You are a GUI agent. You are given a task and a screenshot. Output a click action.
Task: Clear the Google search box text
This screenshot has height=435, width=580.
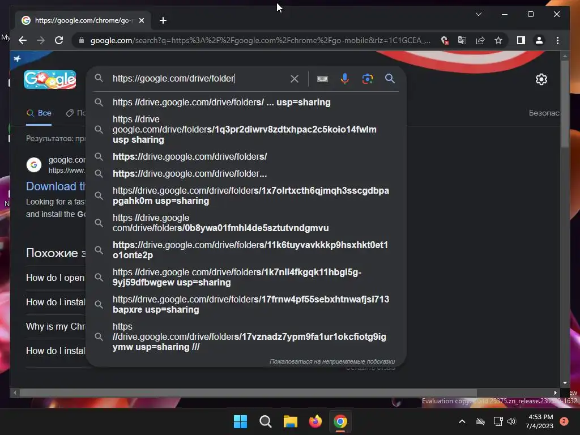point(295,78)
